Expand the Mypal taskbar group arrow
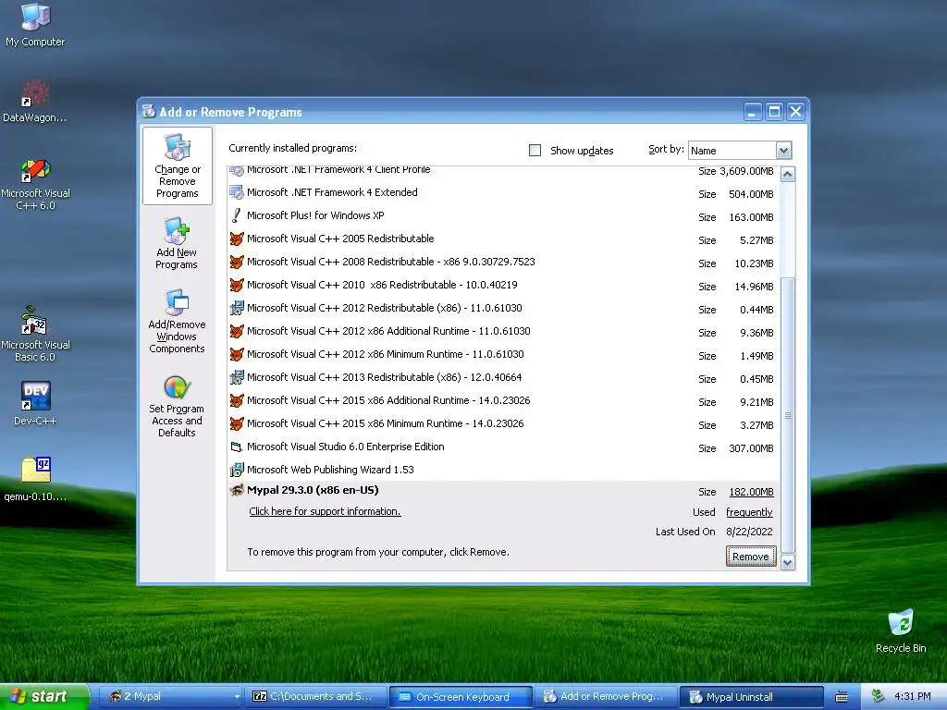 (237, 697)
